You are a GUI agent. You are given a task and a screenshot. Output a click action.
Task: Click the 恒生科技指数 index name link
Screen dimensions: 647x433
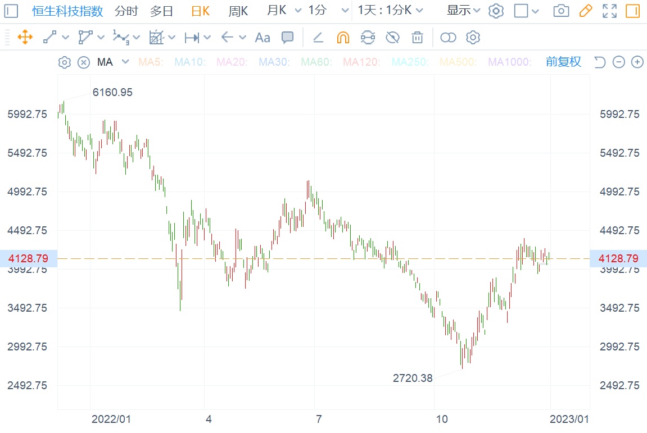point(67,11)
